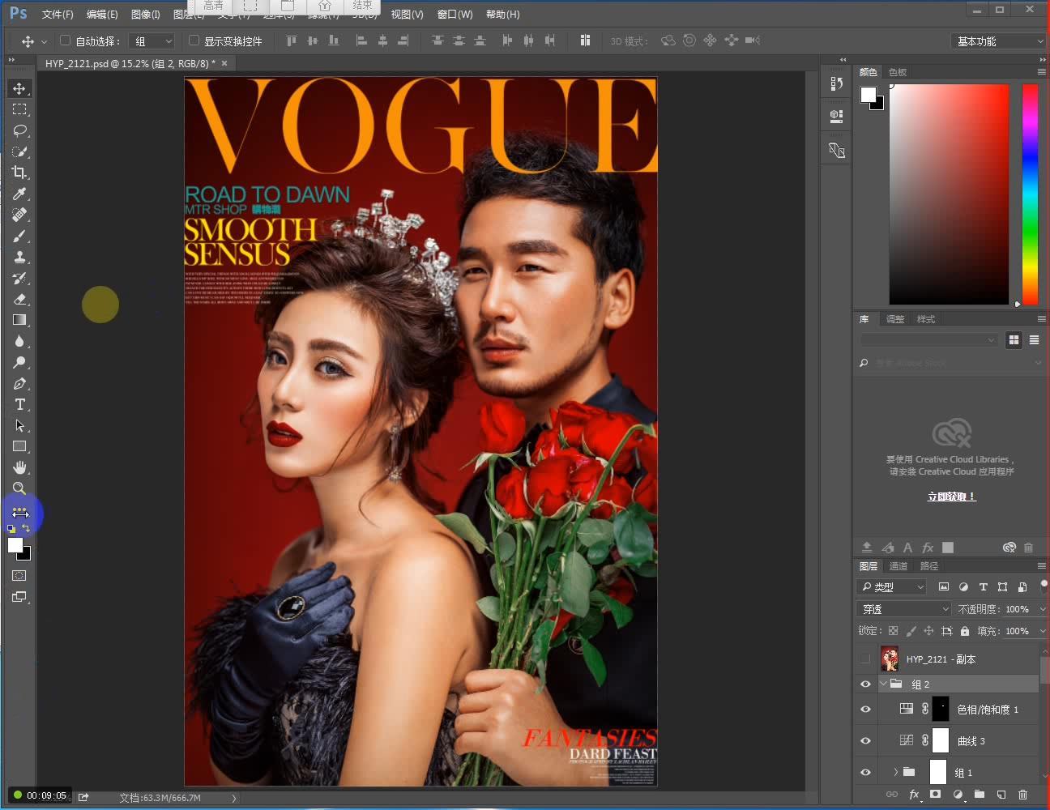Click the foreground color swatch in toolbox
The width and height of the screenshot is (1050, 810).
[15, 546]
